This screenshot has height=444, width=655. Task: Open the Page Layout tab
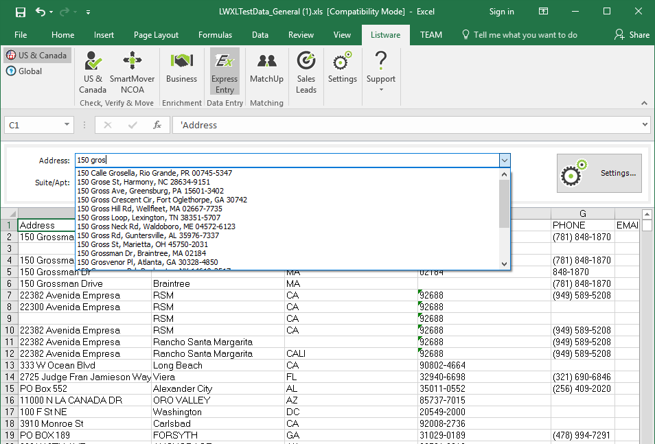(156, 35)
